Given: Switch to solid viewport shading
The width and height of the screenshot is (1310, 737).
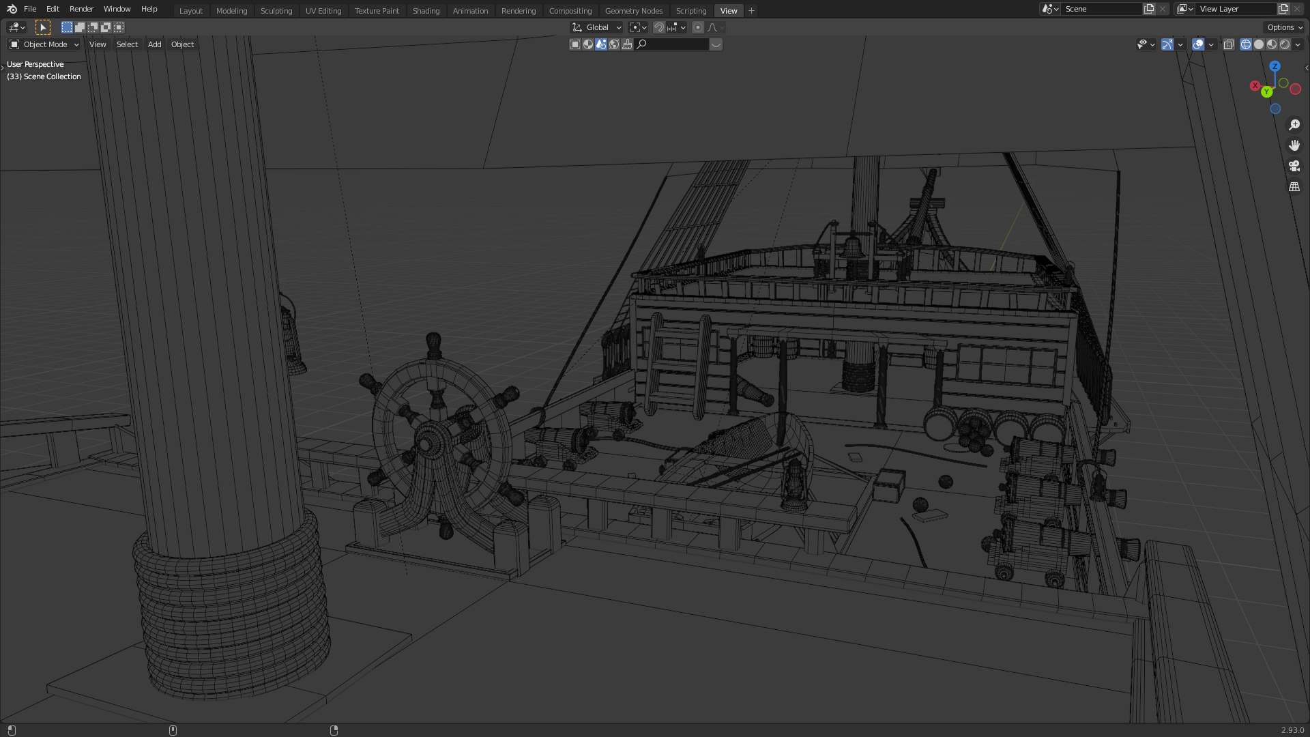Looking at the screenshot, I should (1259, 44).
